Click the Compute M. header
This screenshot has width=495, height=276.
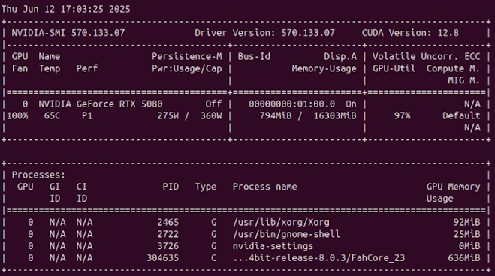click(x=453, y=69)
